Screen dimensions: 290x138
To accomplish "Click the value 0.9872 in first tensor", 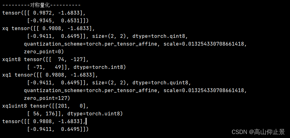I will coord(39,13).
